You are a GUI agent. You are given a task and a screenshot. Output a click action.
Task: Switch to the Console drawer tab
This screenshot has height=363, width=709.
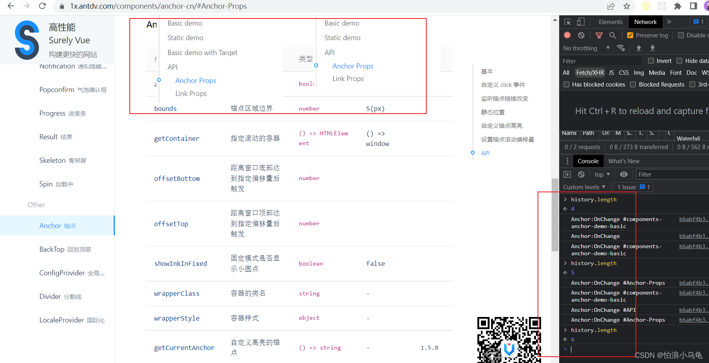(x=588, y=161)
